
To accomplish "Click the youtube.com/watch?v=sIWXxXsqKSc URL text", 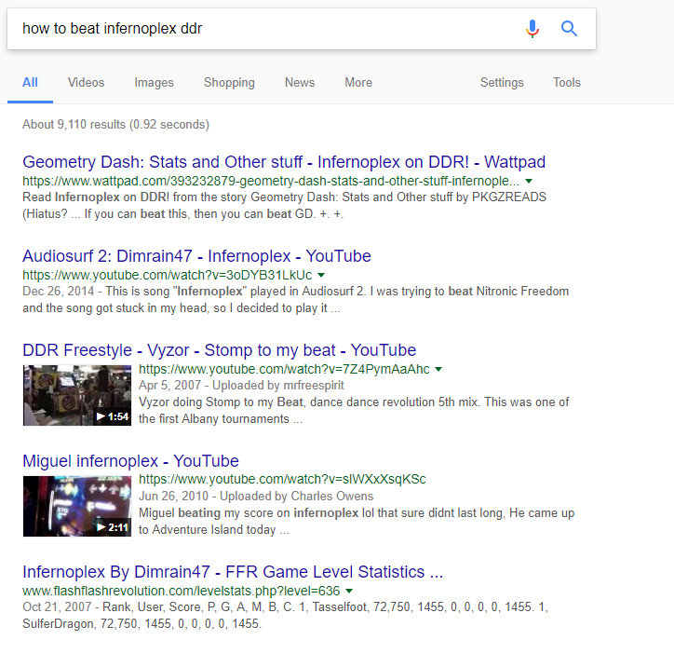I will coord(282,479).
